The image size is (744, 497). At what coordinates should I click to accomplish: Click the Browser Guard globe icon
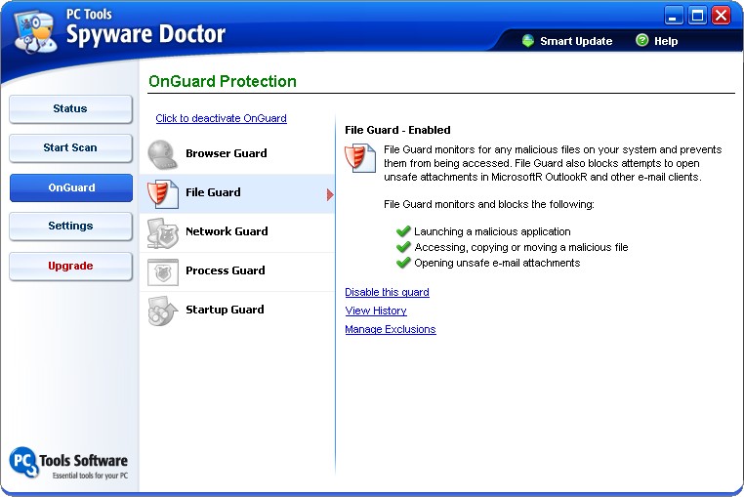click(x=162, y=154)
